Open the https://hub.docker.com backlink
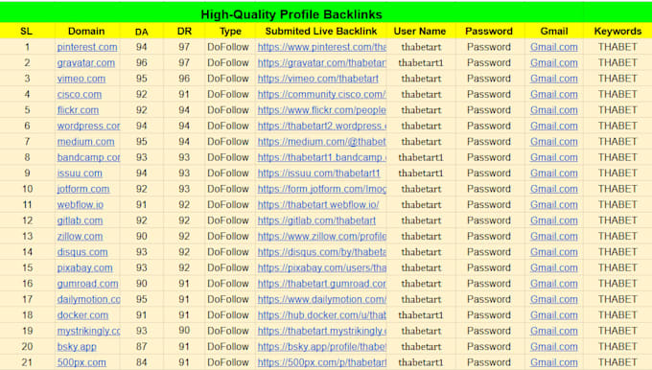 pos(322,315)
